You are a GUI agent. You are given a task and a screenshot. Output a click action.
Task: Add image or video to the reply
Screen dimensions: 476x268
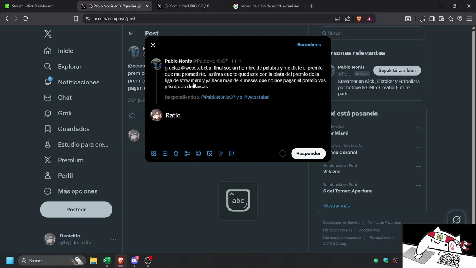(154, 153)
